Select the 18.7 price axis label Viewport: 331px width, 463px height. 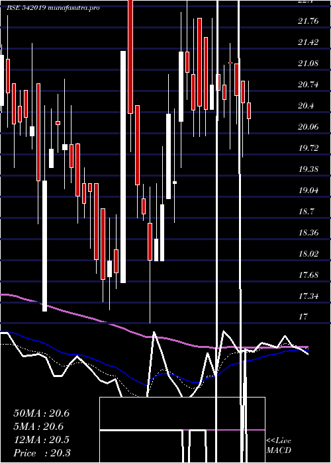306,212
